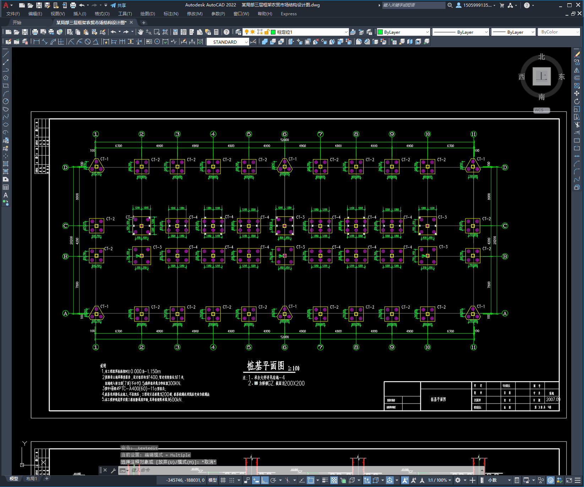Select the Circle draw tool

coord(6,101)
